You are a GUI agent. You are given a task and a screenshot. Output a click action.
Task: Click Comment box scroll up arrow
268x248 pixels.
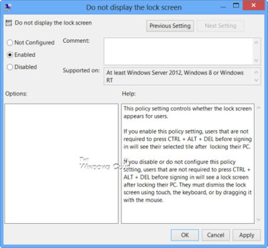click(x=257, y=42)
